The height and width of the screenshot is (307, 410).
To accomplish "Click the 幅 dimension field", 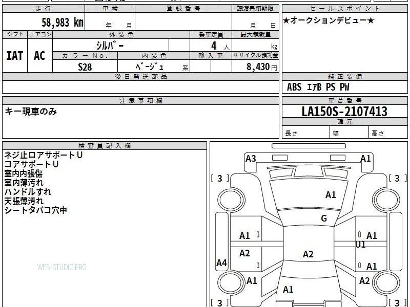I will pos(350,132).
